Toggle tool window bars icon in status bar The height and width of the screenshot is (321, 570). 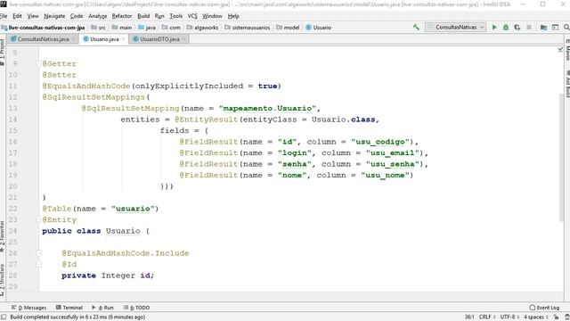point(4,317)
